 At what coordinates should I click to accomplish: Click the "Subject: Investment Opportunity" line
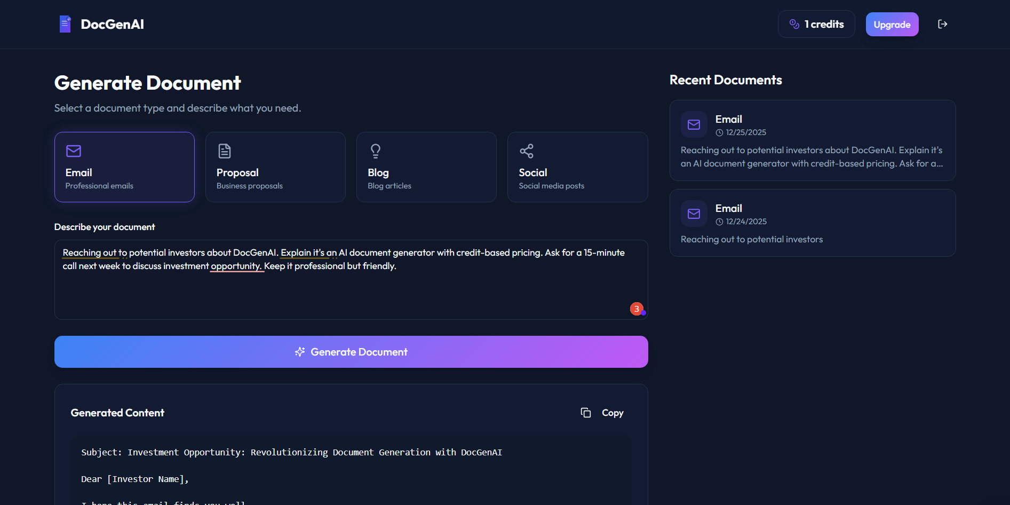click(x=291, y=452)
